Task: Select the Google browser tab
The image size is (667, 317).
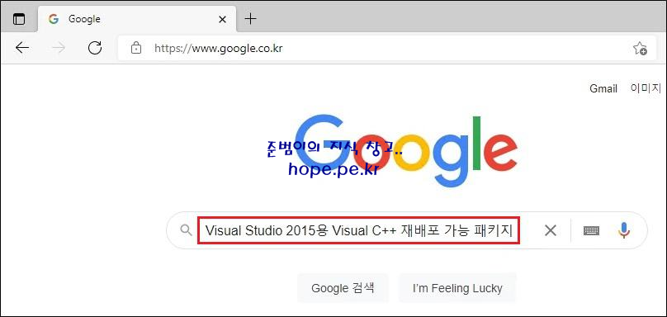Action: coord(136,19)
